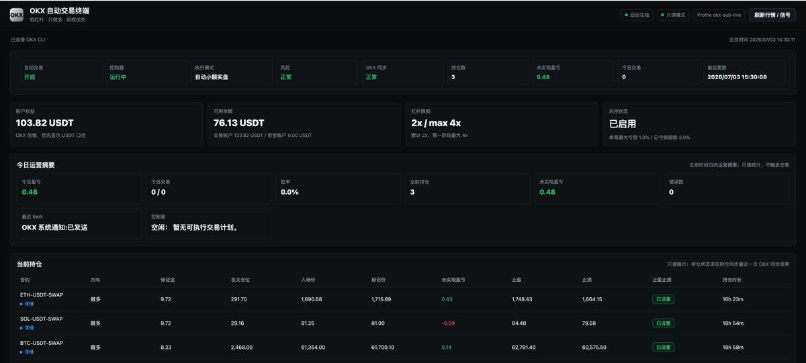Click the 持仓数 card in the top status row

click(x=488, y=72)
